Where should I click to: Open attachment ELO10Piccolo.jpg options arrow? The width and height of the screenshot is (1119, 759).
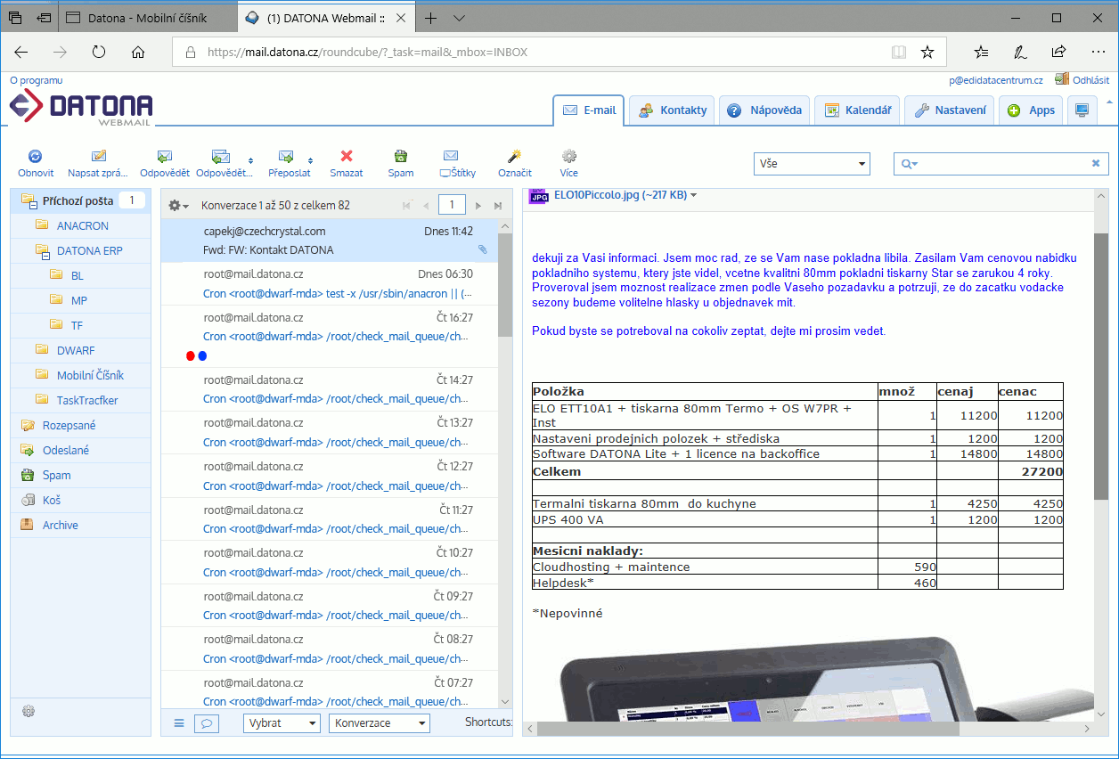(x=694, y=195)
